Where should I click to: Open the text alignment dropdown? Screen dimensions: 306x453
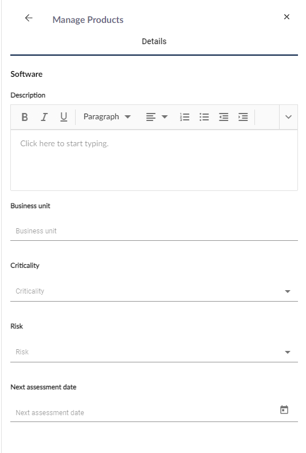(x=157, y=117)
